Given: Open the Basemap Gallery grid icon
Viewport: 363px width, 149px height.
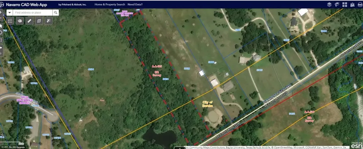Looking at the screenshot, I should pos(345,4).
